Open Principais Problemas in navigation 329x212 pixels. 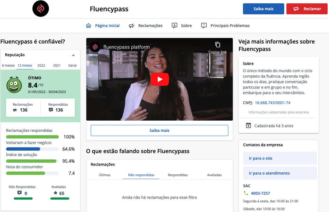coord(230,26)
